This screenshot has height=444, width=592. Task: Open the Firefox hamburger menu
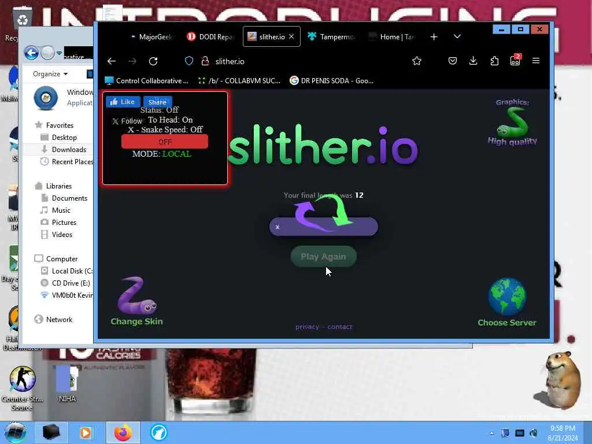pyautogui.click(x=536, y=61)
